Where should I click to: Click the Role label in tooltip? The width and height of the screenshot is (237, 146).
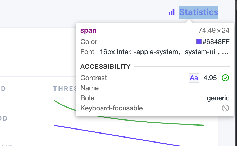click(87, 98)
